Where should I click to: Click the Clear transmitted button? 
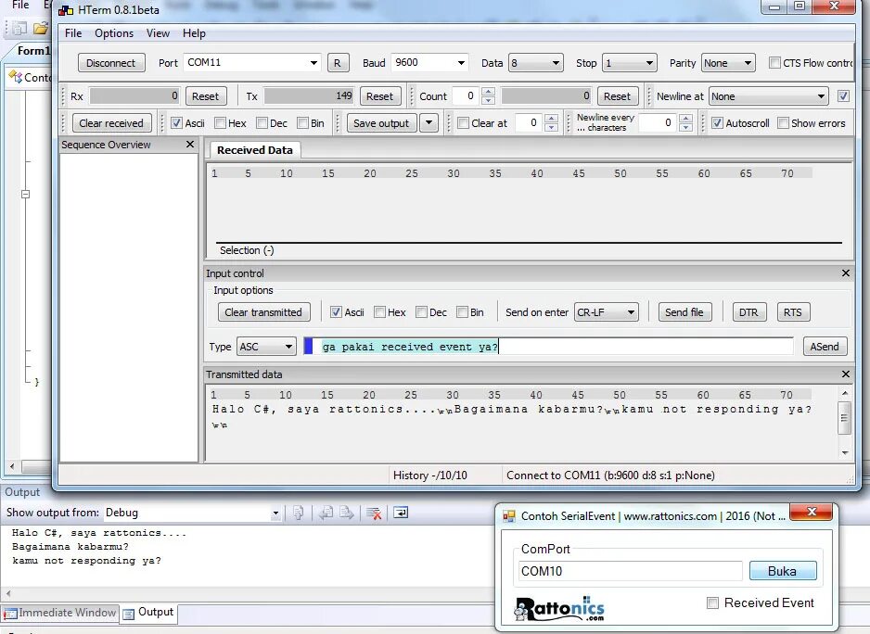pyautogui.click(x=263, y=312)
